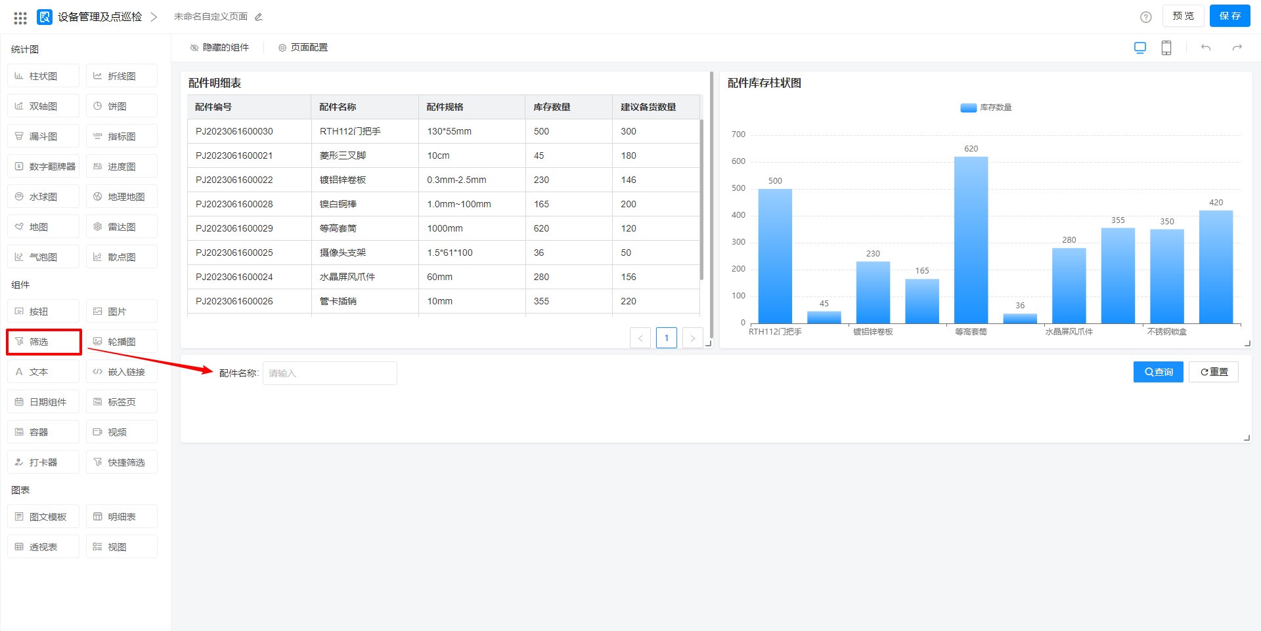Click the edit page name pencil icon
The height and width of the screenshot is (631, 1261).
259,17
